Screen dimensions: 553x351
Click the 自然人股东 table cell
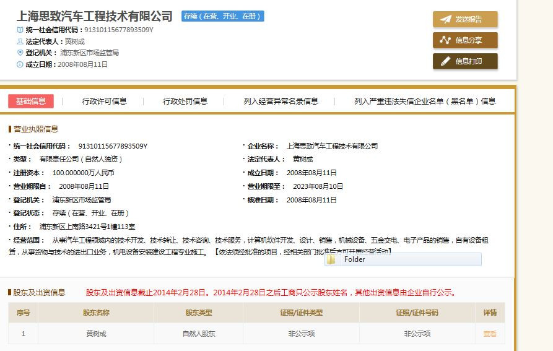tap(199, 334)
